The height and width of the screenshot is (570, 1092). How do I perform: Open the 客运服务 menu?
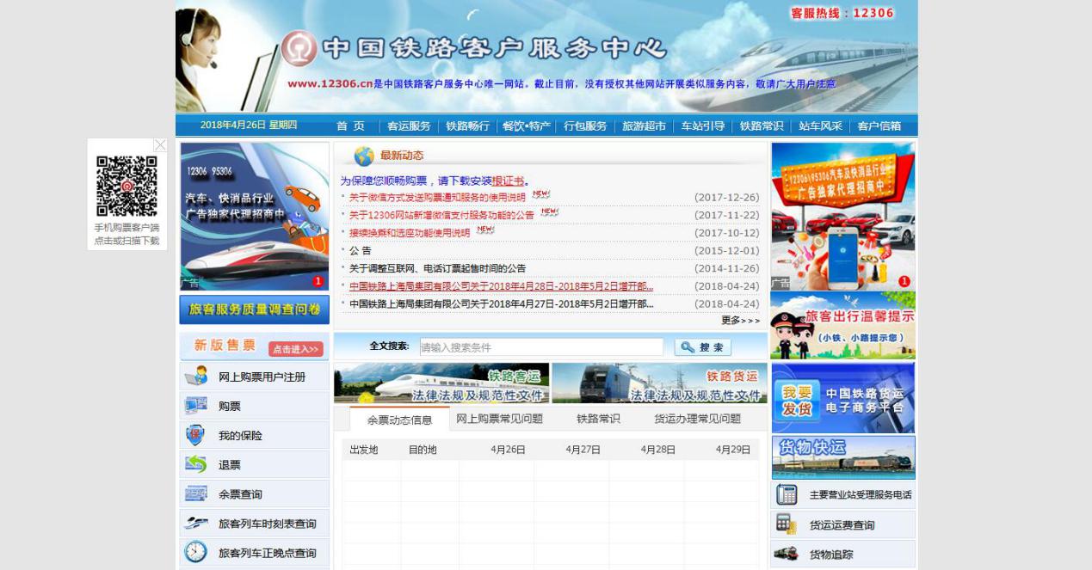pos(409,126)
